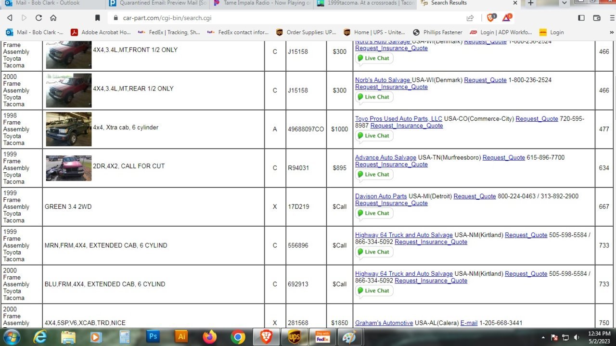Open photo for FRONT 1/2 ONLY frame
616x346 pixels.
coord(69,55)
